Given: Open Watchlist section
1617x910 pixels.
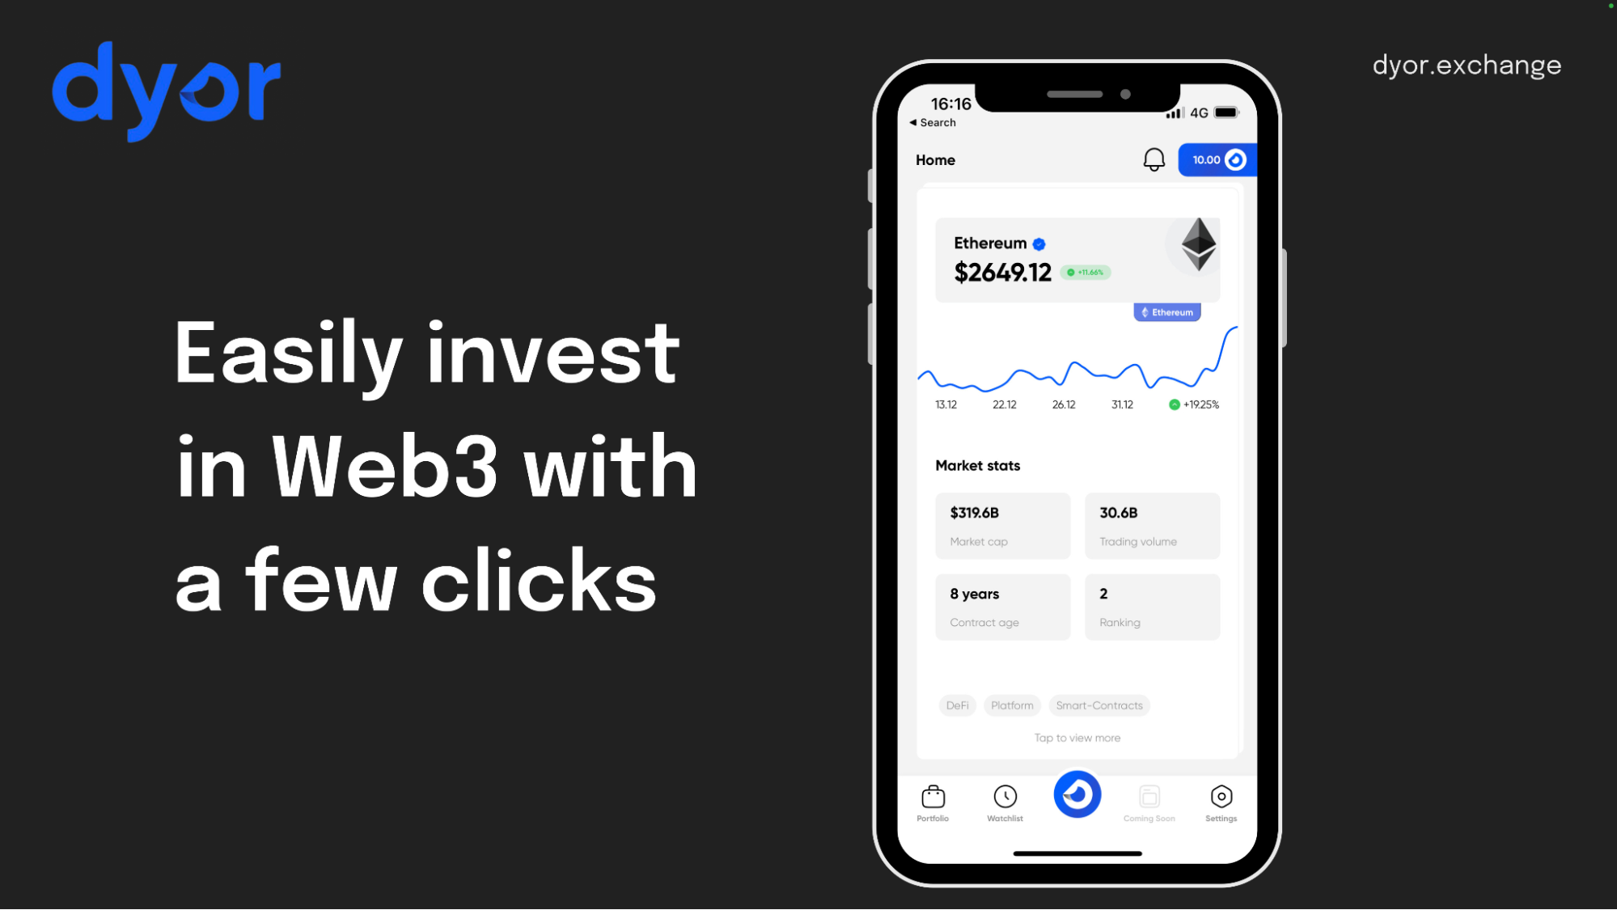Looking at the screenshot, I should [x=1004, y=800].
